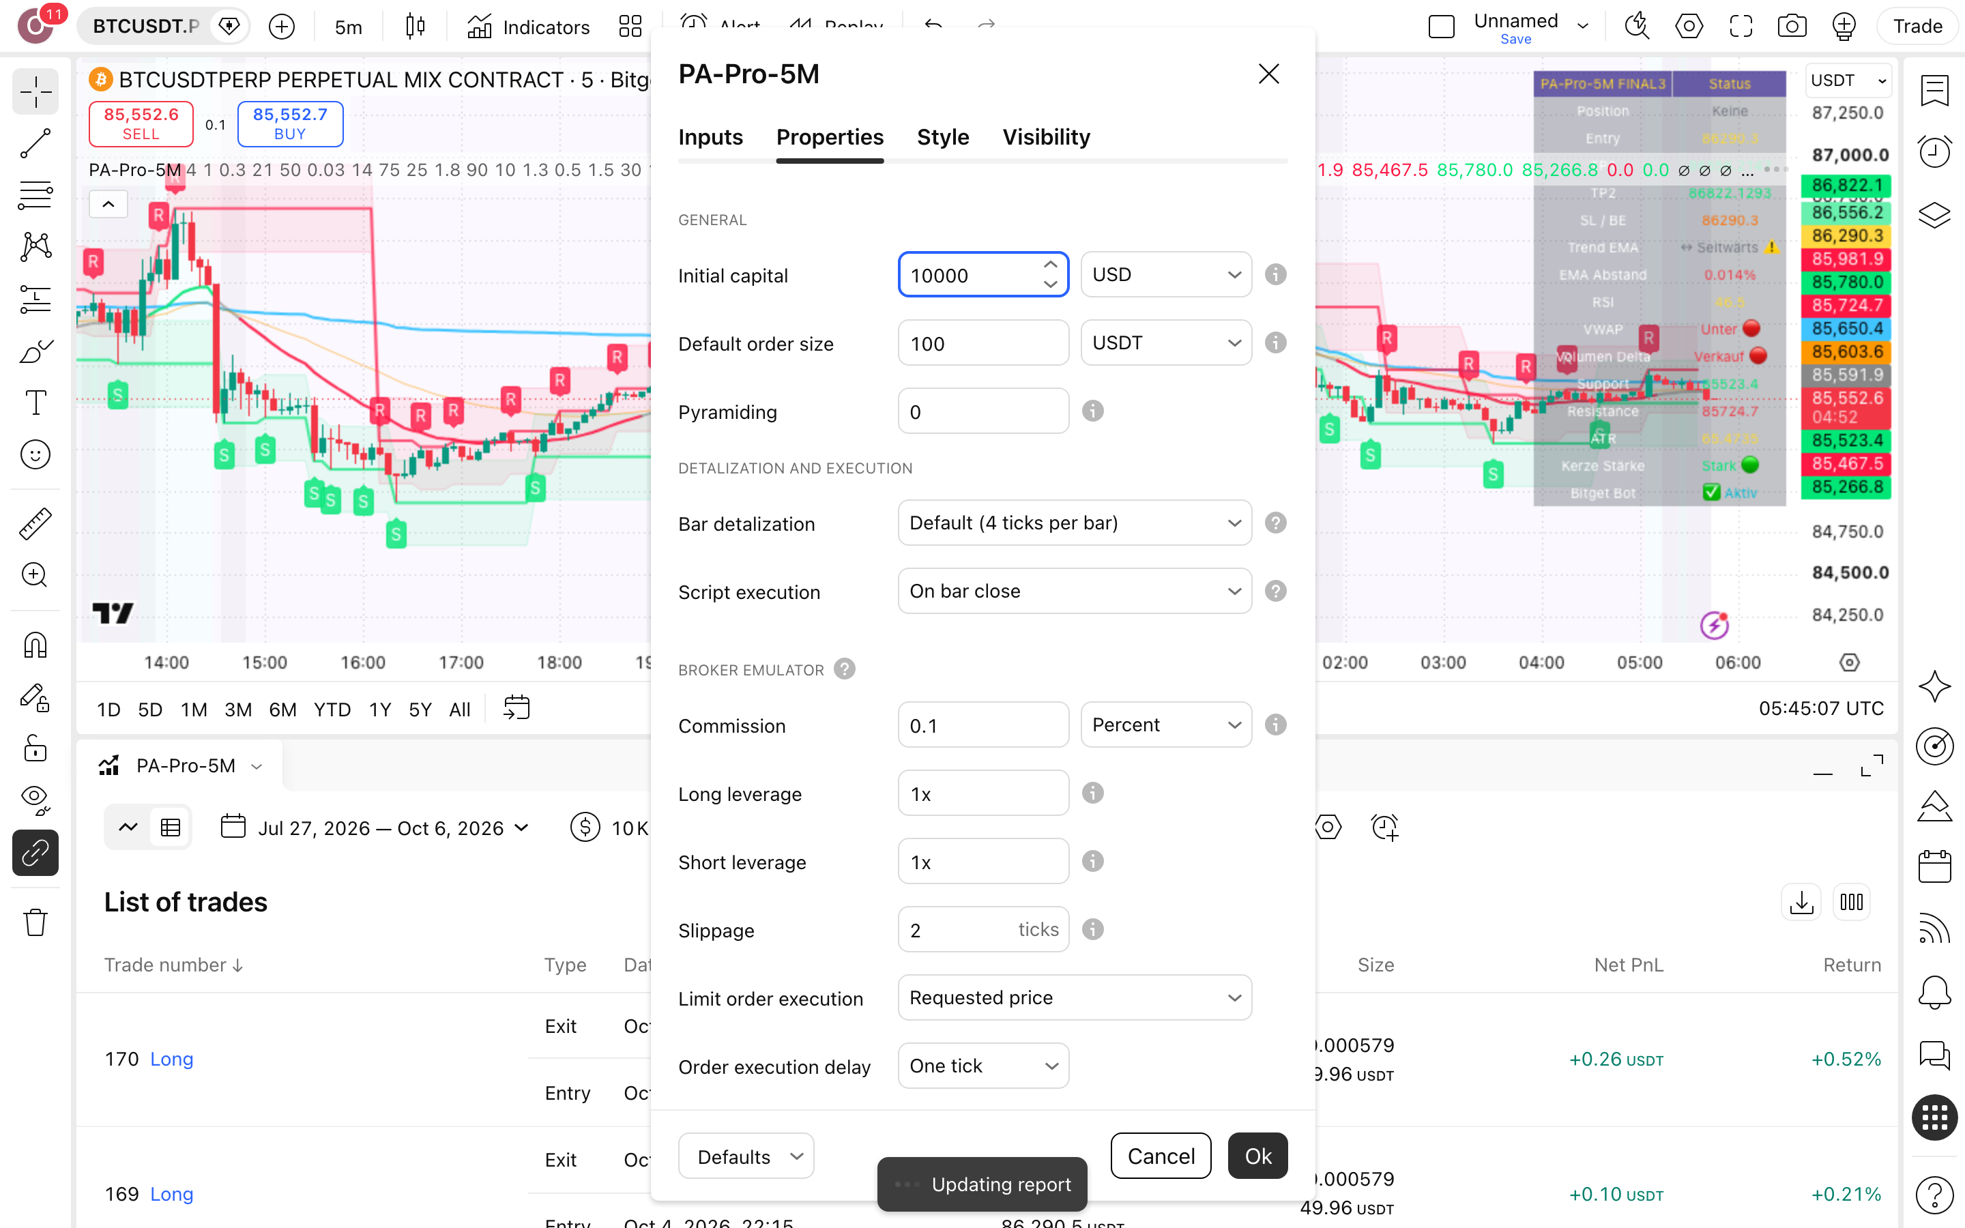Open the Defaults dropdown button

click(x=746, y=1156)
